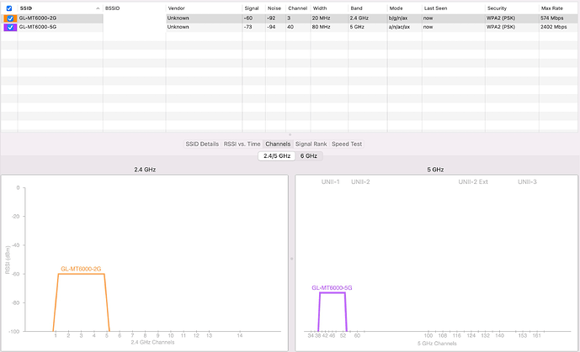
Task: Click the 2.4 GHz band cell
Action: coord(359,18)
